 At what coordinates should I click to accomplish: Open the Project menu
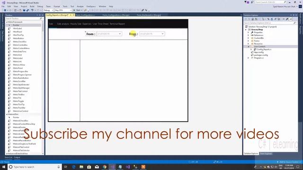click(x=24, y=6)
